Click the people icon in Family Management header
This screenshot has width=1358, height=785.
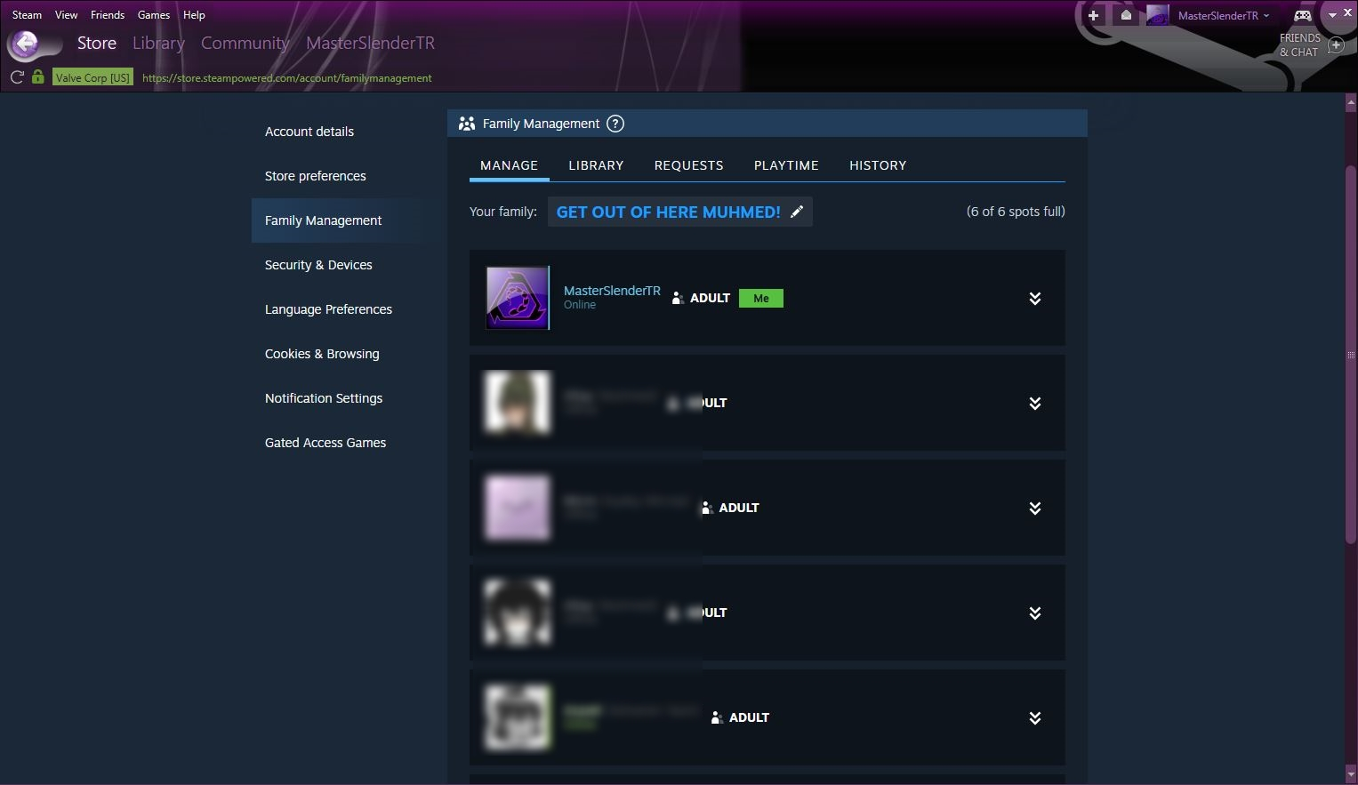pos(466,124)
